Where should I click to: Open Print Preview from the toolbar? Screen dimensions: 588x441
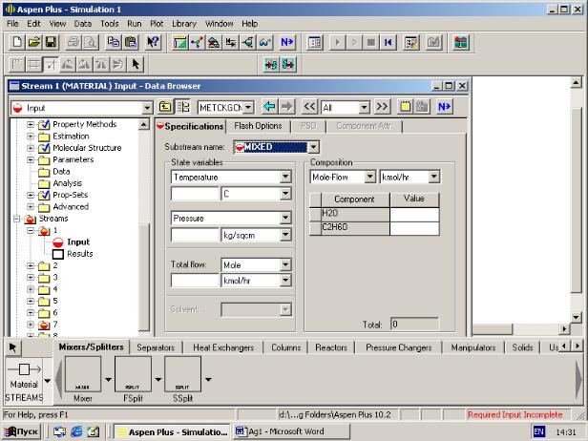pos(91,42)
